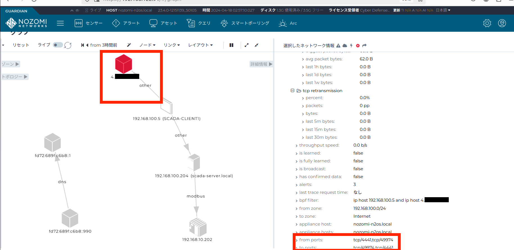
Task: Open the レイアウト dropdown menu
Action: click(200, 45)
